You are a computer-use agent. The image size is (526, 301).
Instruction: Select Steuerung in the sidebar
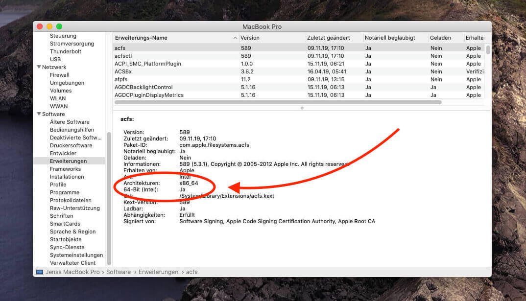tap(63, 36)
